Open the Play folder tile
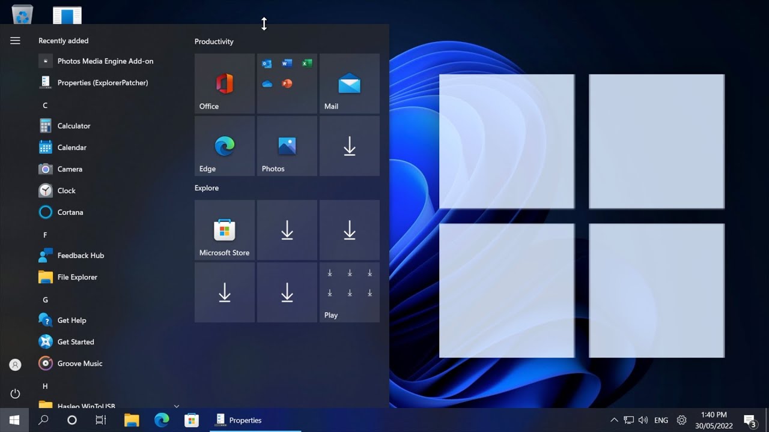This screenshot has height=432, width=769. point(350,292)
